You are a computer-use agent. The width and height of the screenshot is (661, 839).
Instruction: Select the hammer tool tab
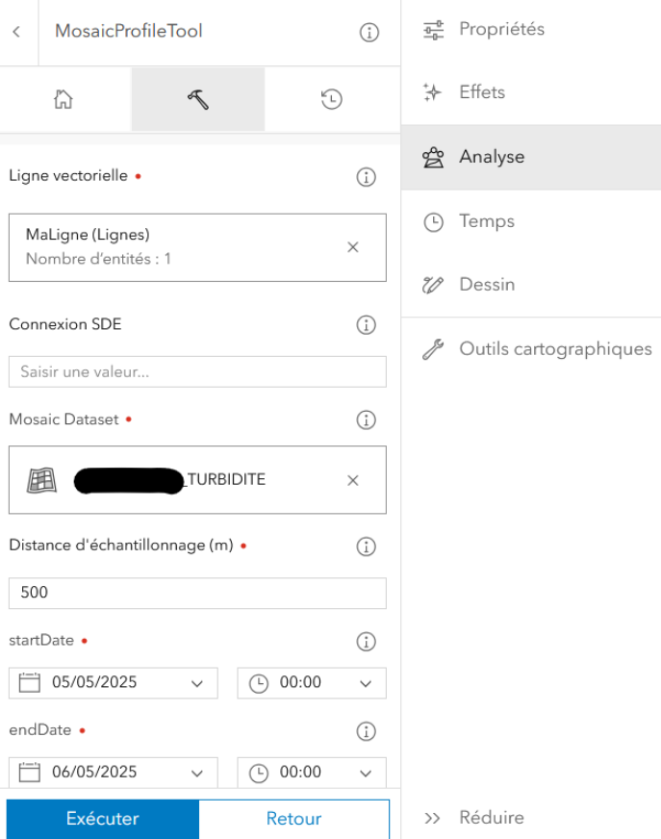pyautogui.click(x=198, y=99)
